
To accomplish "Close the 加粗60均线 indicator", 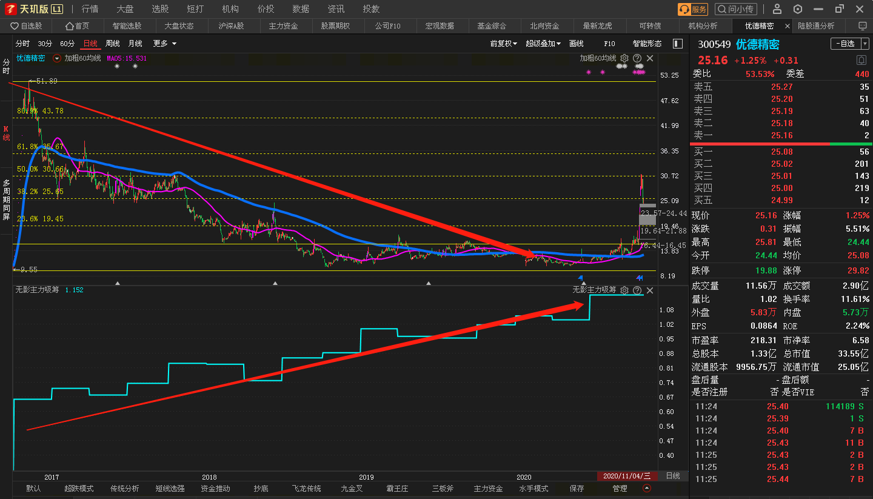I will pyautogui.click(x=650, y=58).
